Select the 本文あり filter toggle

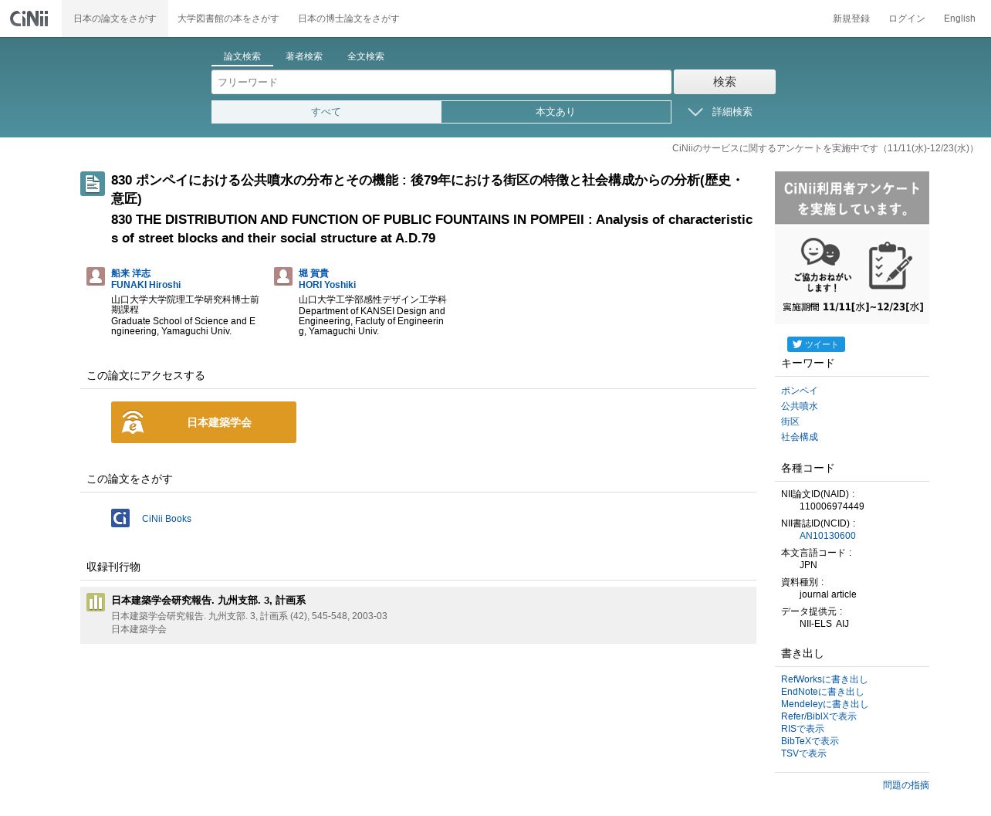(556, 112)
